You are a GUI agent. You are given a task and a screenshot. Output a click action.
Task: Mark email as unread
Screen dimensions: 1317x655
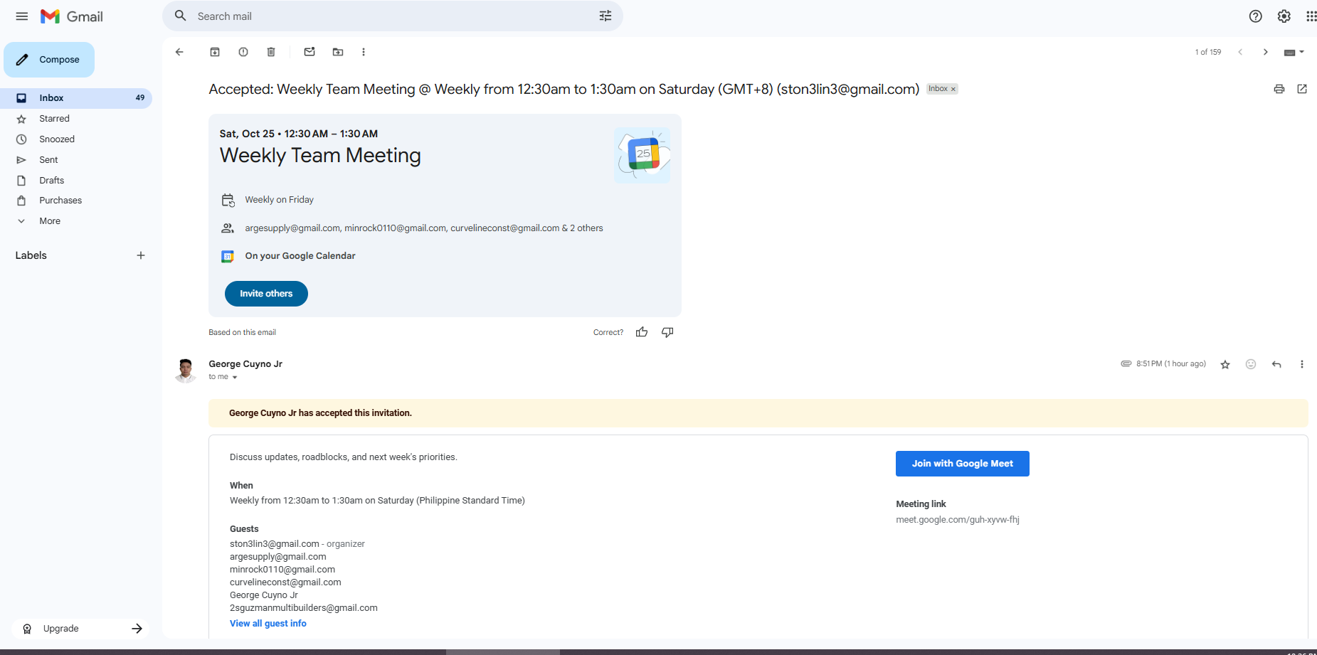coord(310,52)
